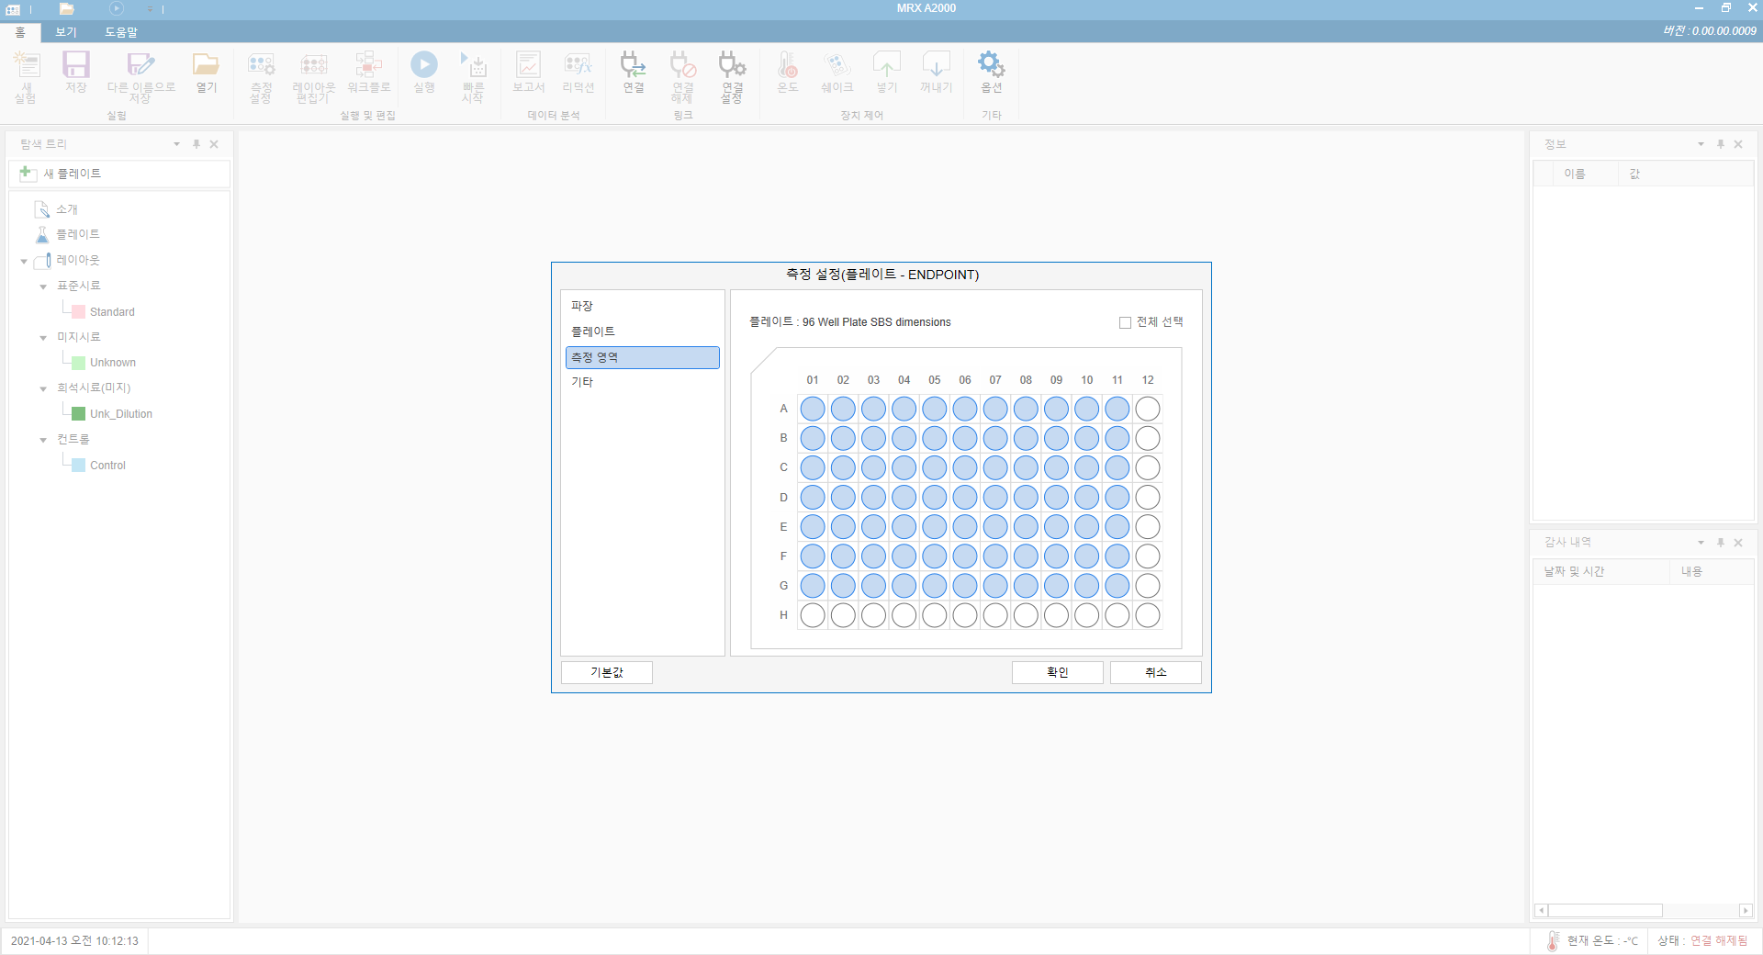
Task: Add a plate with 새 플레이트
Action: [118, 174]
